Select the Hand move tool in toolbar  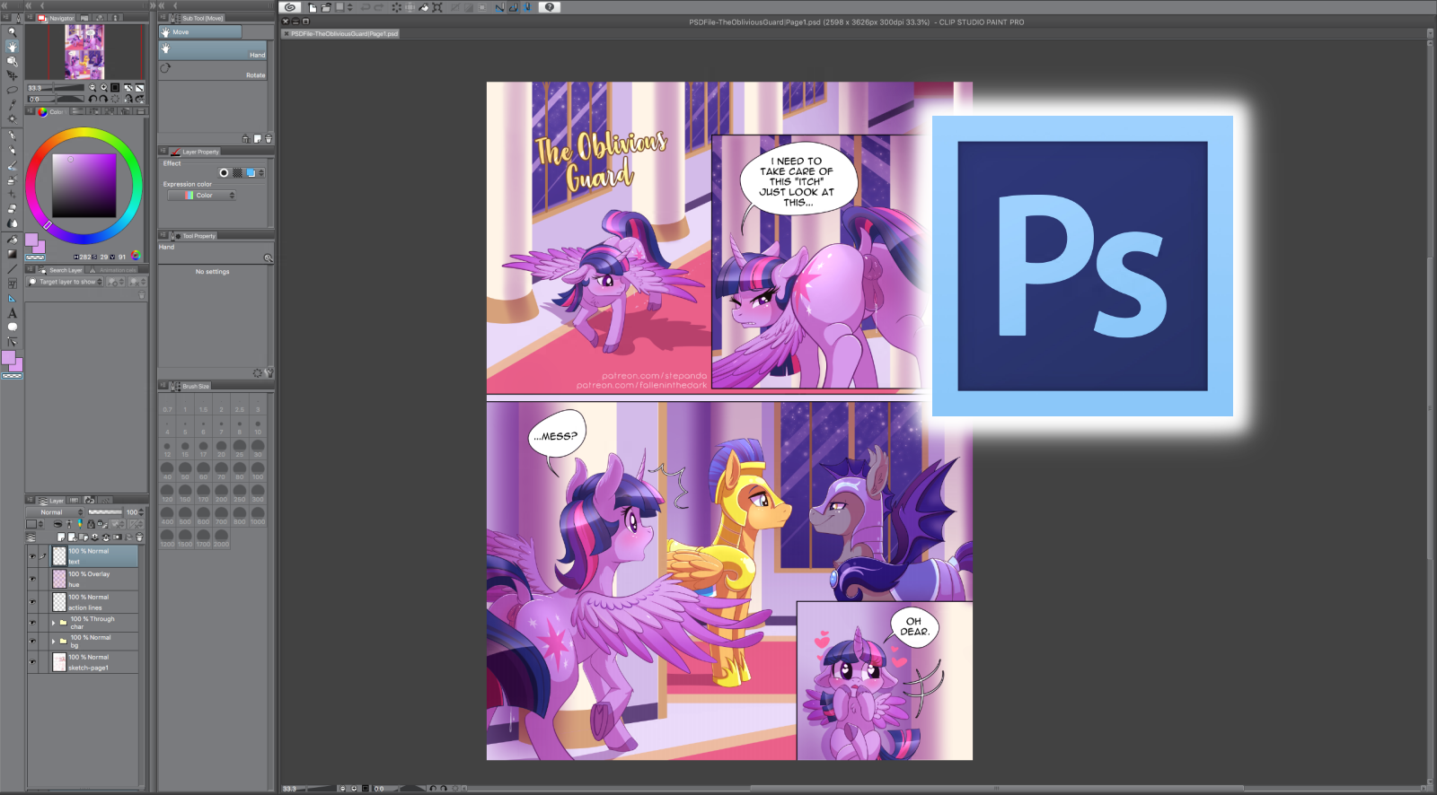pos(12,46)
